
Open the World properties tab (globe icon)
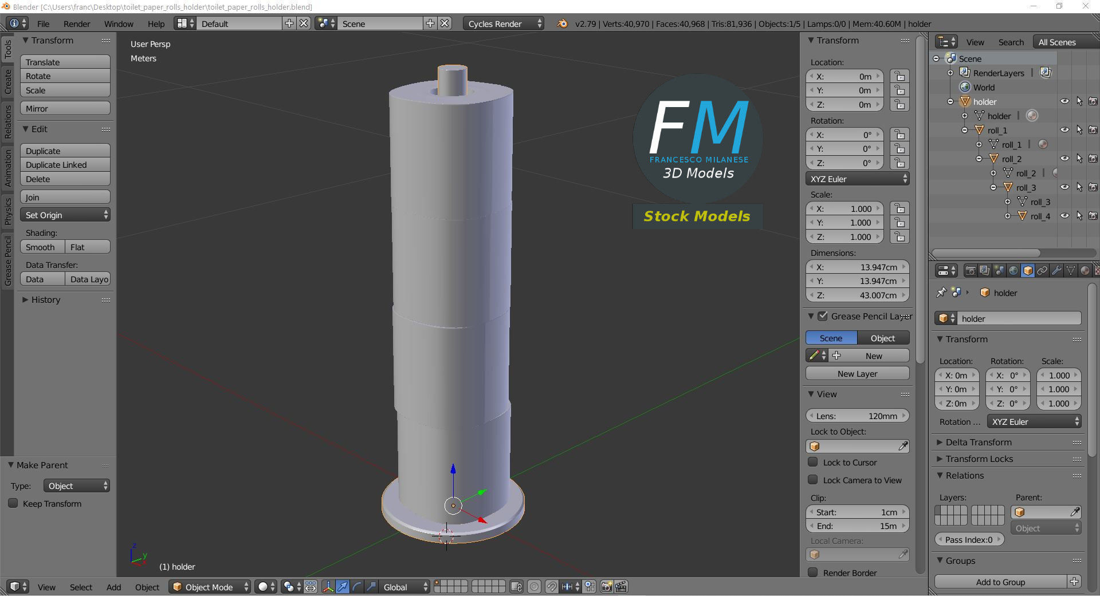[1013, 271]
